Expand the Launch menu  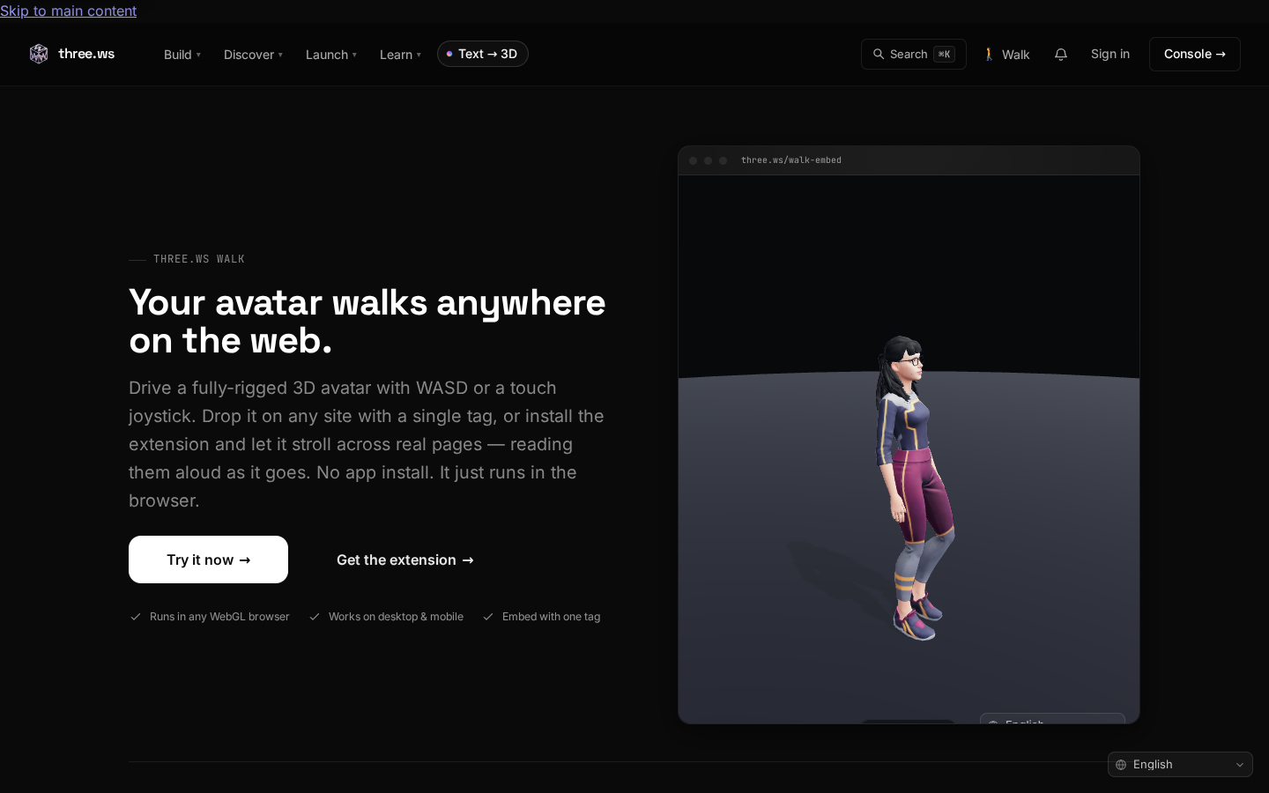331,55
